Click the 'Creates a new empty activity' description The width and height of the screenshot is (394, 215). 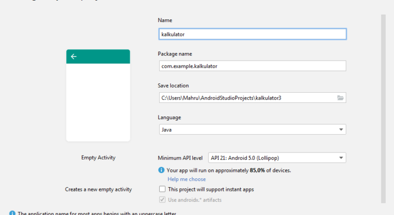98,189
